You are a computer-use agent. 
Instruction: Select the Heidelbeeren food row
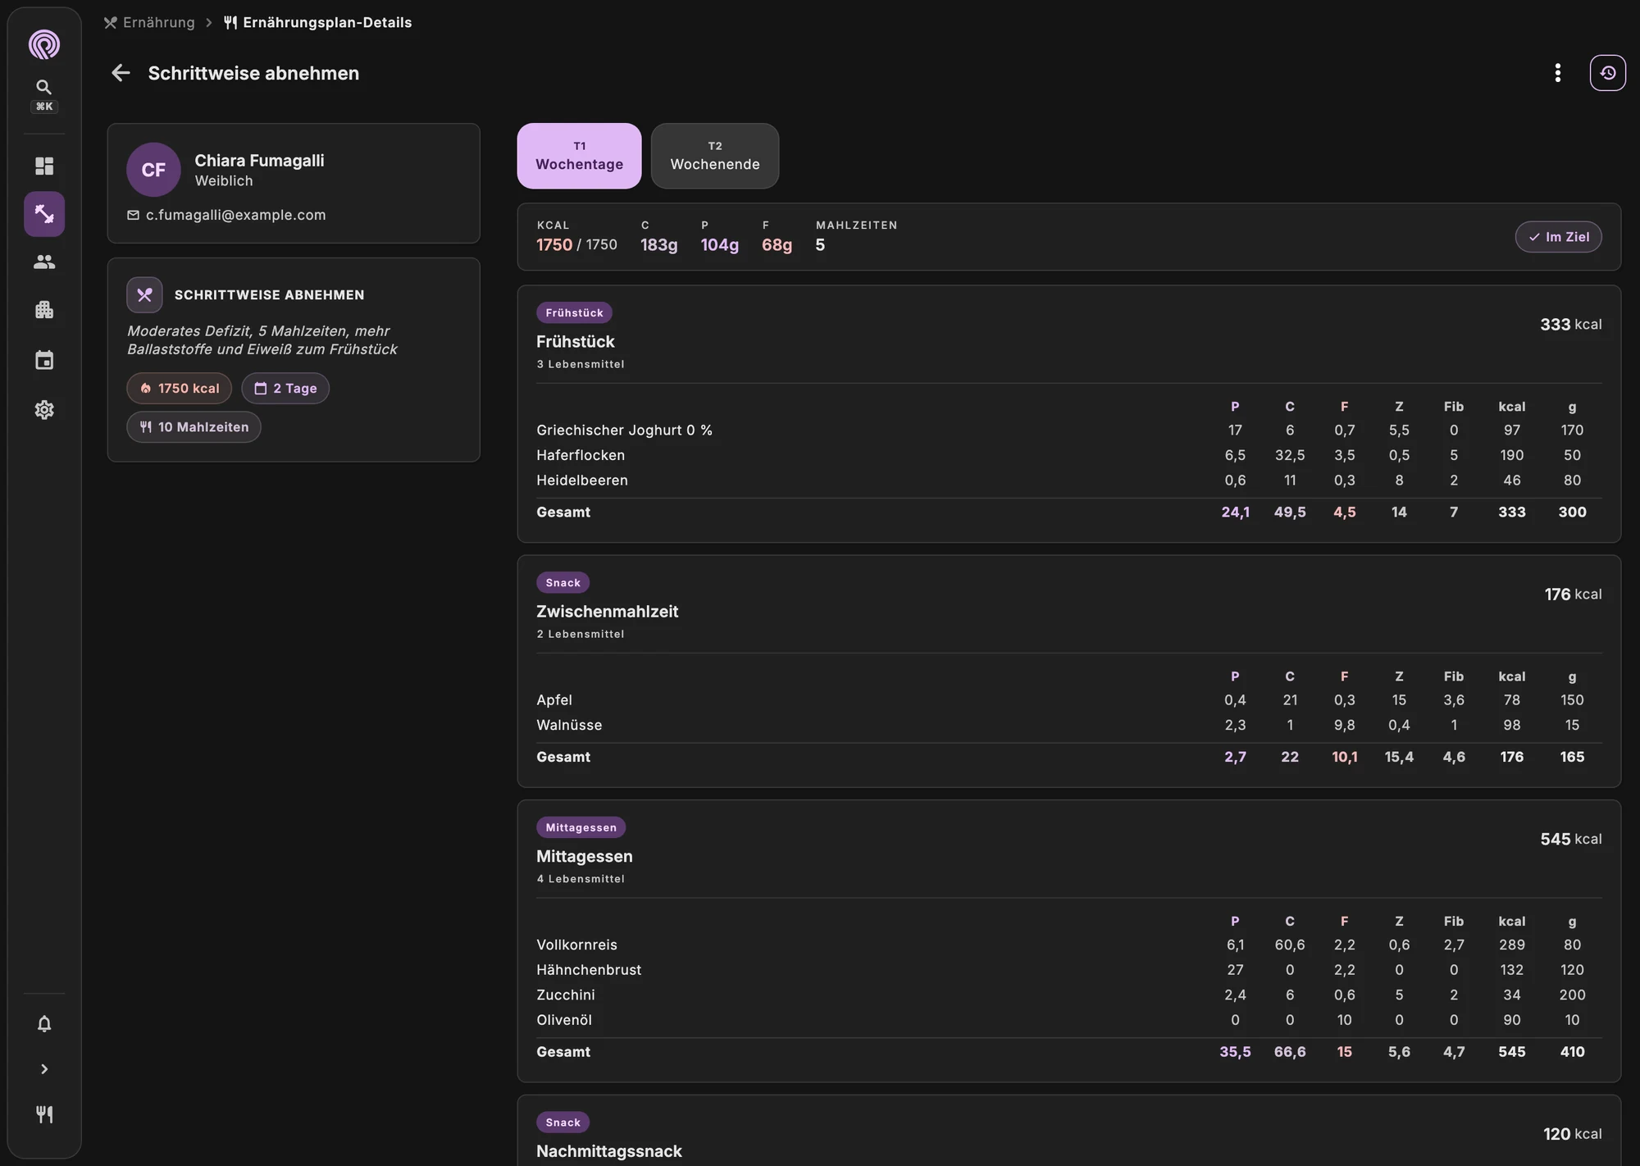coord(1069,481)
